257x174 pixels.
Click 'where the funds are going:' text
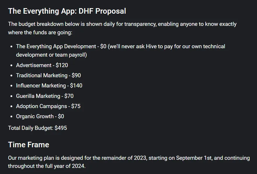tap(40, 33)
